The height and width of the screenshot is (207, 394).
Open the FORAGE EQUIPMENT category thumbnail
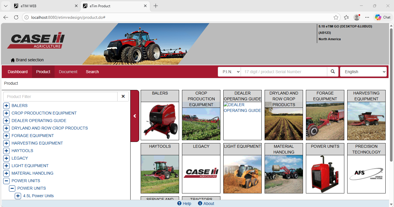pyautogui.click(x=325, y=121)
